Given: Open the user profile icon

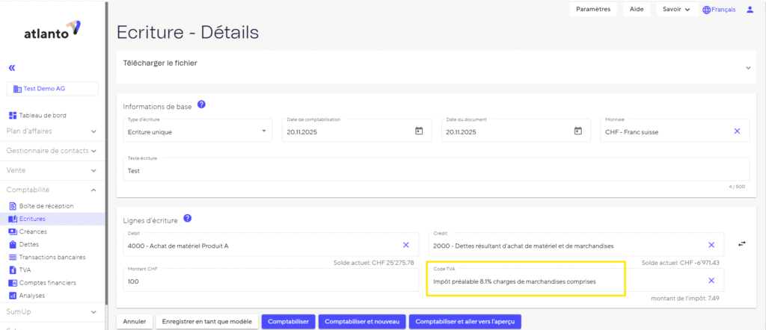Looking at the screenshot, I should click(750, 10).
